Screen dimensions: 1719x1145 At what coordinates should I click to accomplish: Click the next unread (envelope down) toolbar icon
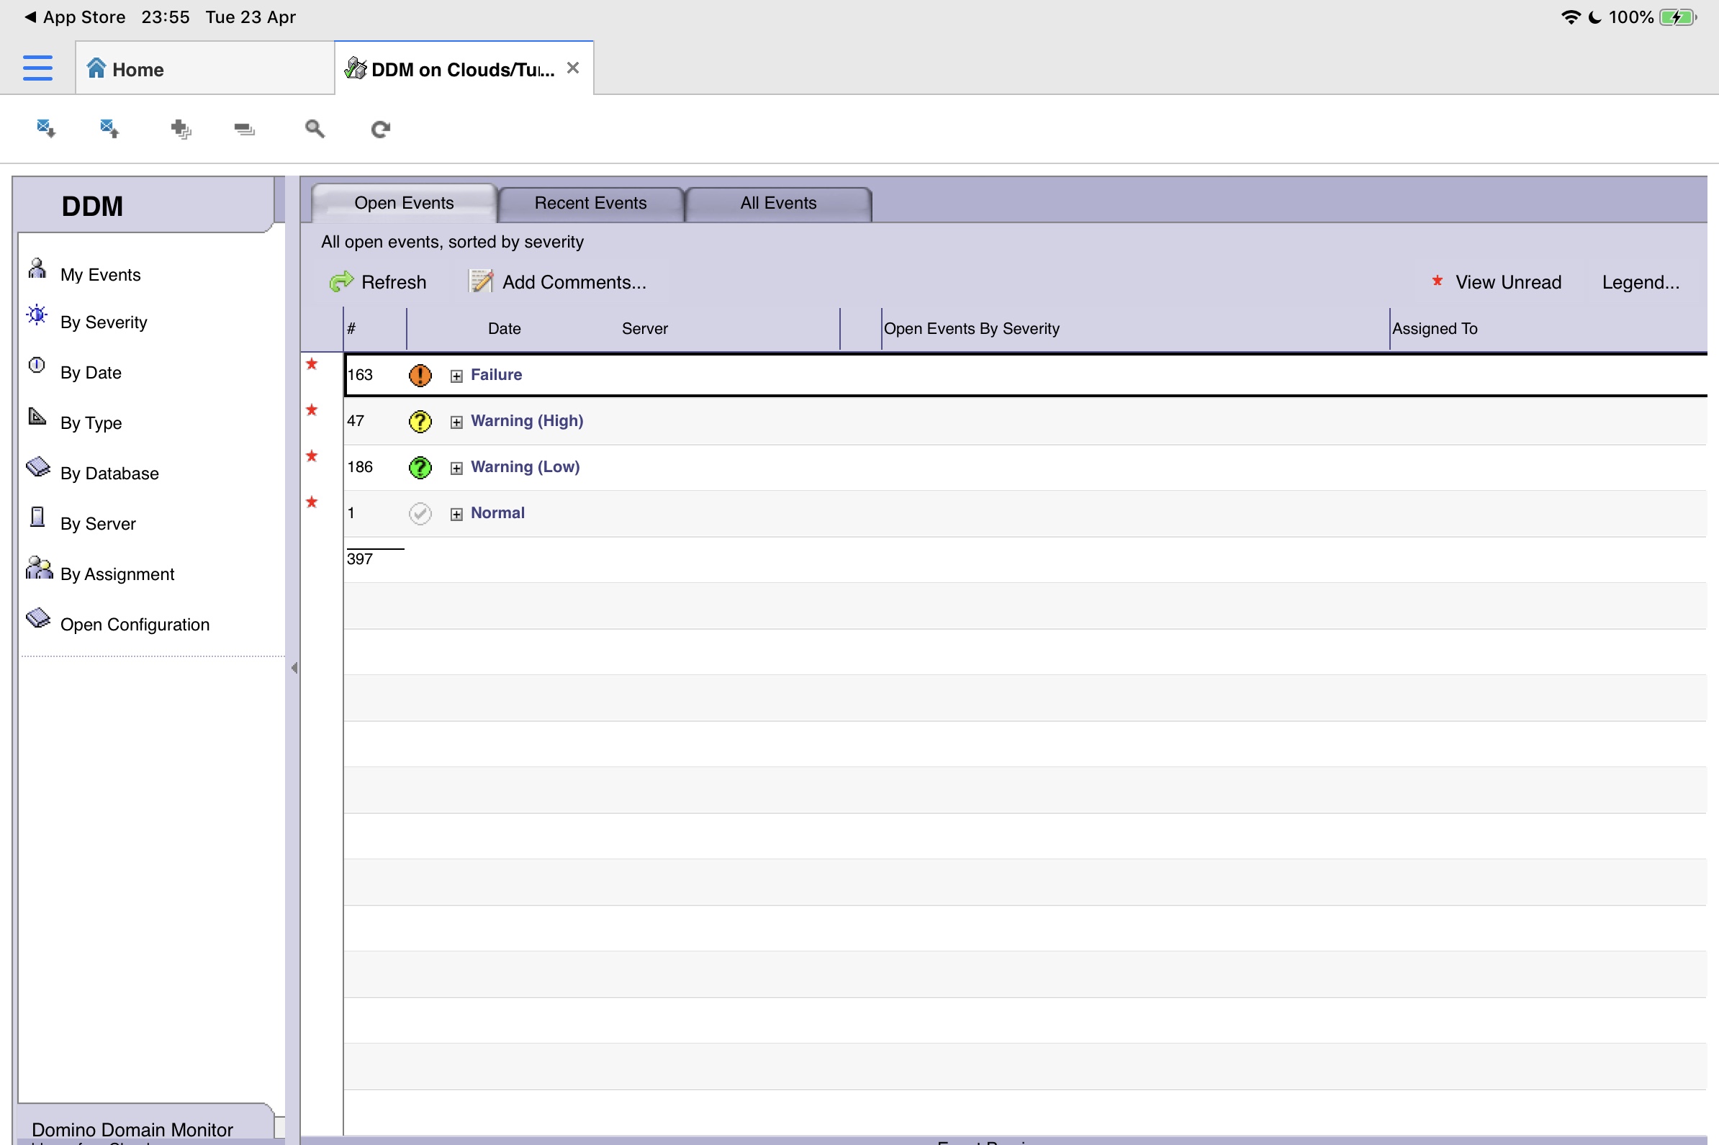tap(46, 129)
